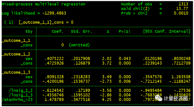This screenshot has width=194, height=107.
Task: Click the 计量经济圈 watermark text
Action: (x=176, y=98)
